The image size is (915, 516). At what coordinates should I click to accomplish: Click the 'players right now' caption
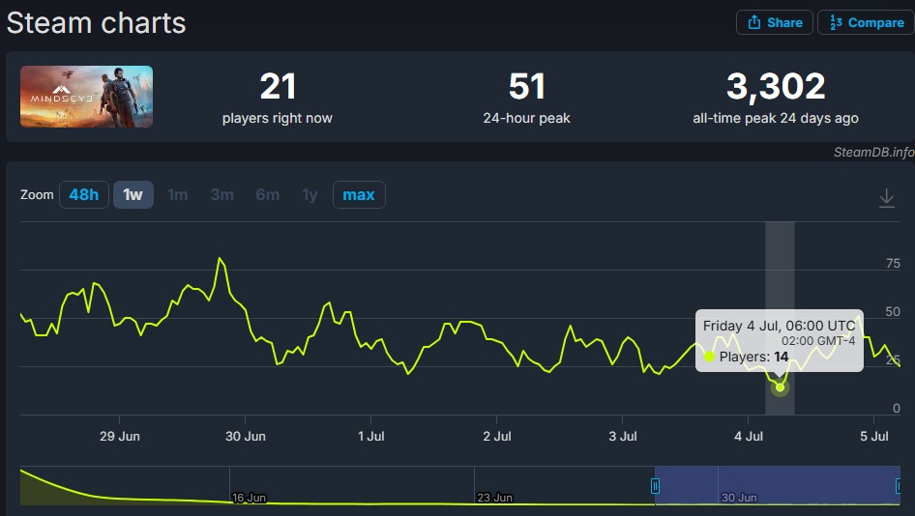[x=278, y=118]
